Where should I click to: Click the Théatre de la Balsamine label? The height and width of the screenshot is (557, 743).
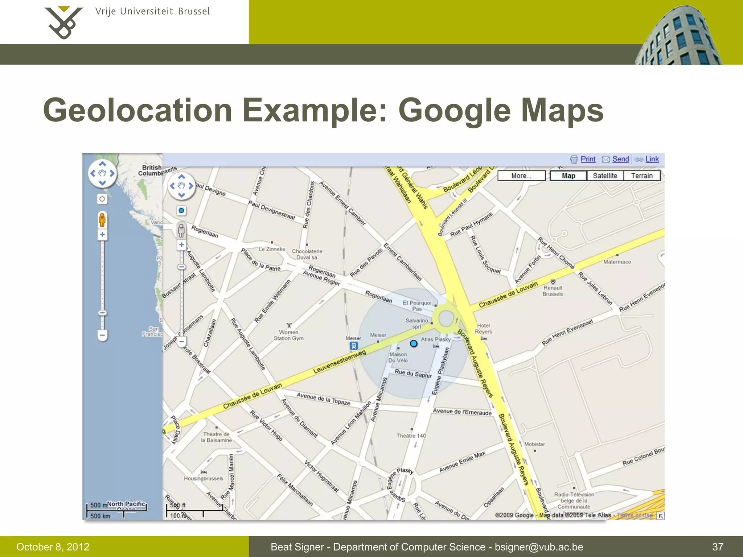(x=217, y=437)
